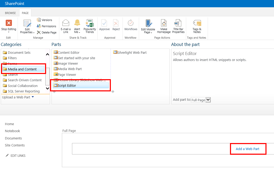Expand the Edit Properties dropdown arrow

point(34,33)
